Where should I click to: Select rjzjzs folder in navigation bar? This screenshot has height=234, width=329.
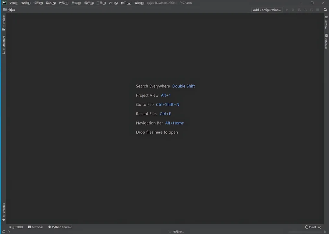(x=9, y=10)
